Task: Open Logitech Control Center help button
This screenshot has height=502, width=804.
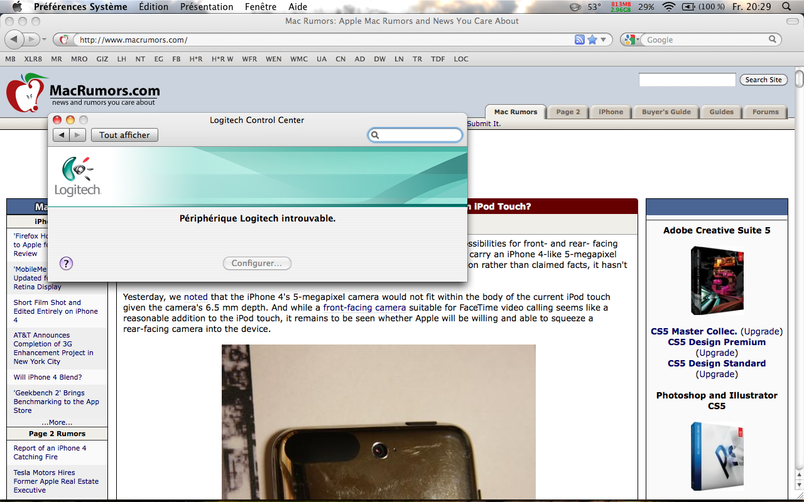Action: (x=67, y=264)
